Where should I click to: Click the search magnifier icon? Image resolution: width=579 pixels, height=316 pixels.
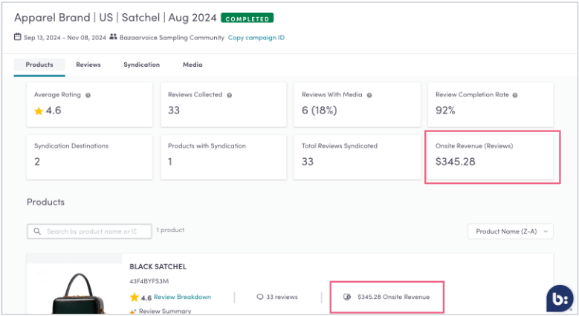coord(37,231)
